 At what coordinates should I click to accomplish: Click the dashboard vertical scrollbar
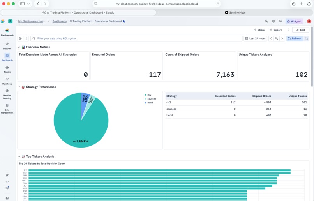[x=312, y=56]
